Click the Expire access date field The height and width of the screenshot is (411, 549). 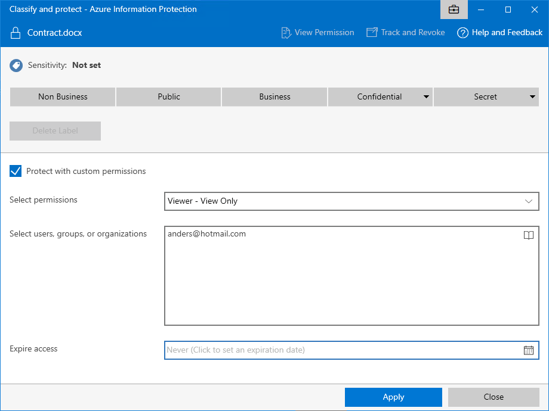click(x=340, y=350)
